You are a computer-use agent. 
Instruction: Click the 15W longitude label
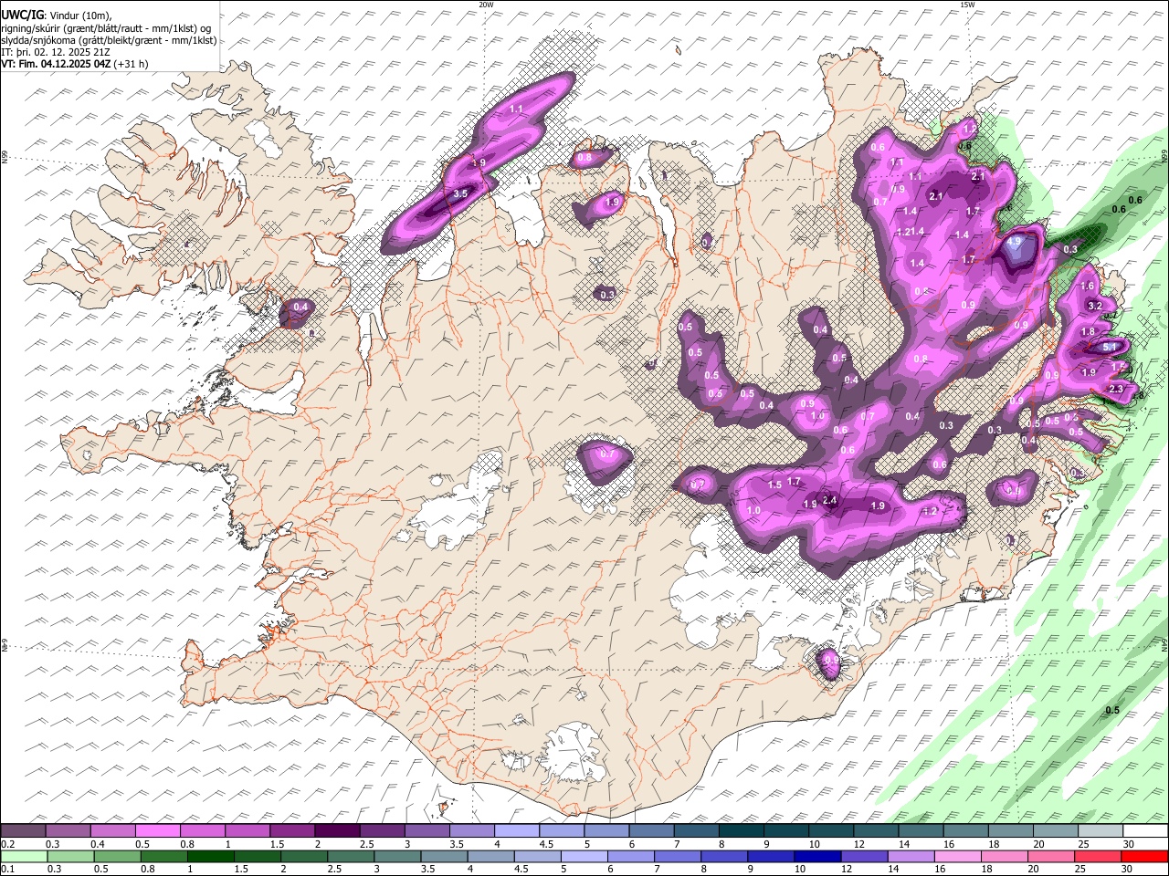click(x=966, y=5)
